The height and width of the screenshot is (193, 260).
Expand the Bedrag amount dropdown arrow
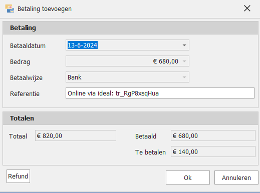pyautogui.click(x=184, y=61)
